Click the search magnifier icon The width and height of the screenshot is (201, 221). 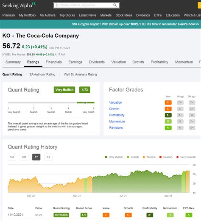[115, 5]
